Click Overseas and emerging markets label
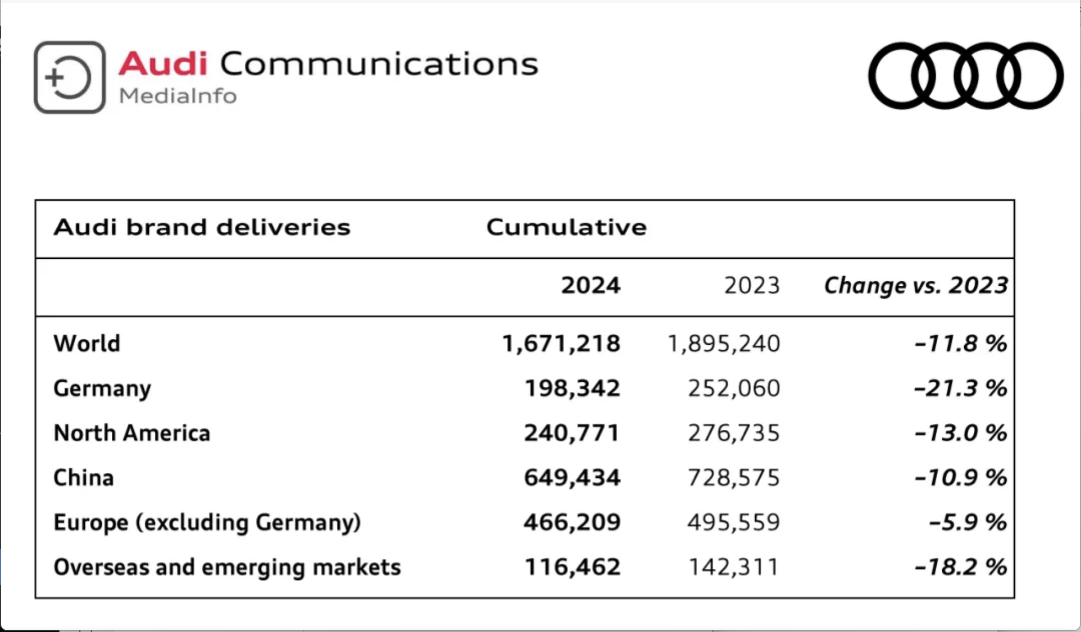The image size is (1081, 632). click(227, 567)
